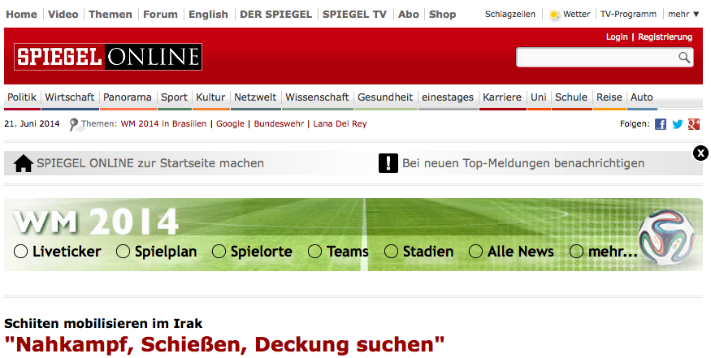Open the Facebook follow icon
This screenshot has width=711, height=358.
click(661, 124)
